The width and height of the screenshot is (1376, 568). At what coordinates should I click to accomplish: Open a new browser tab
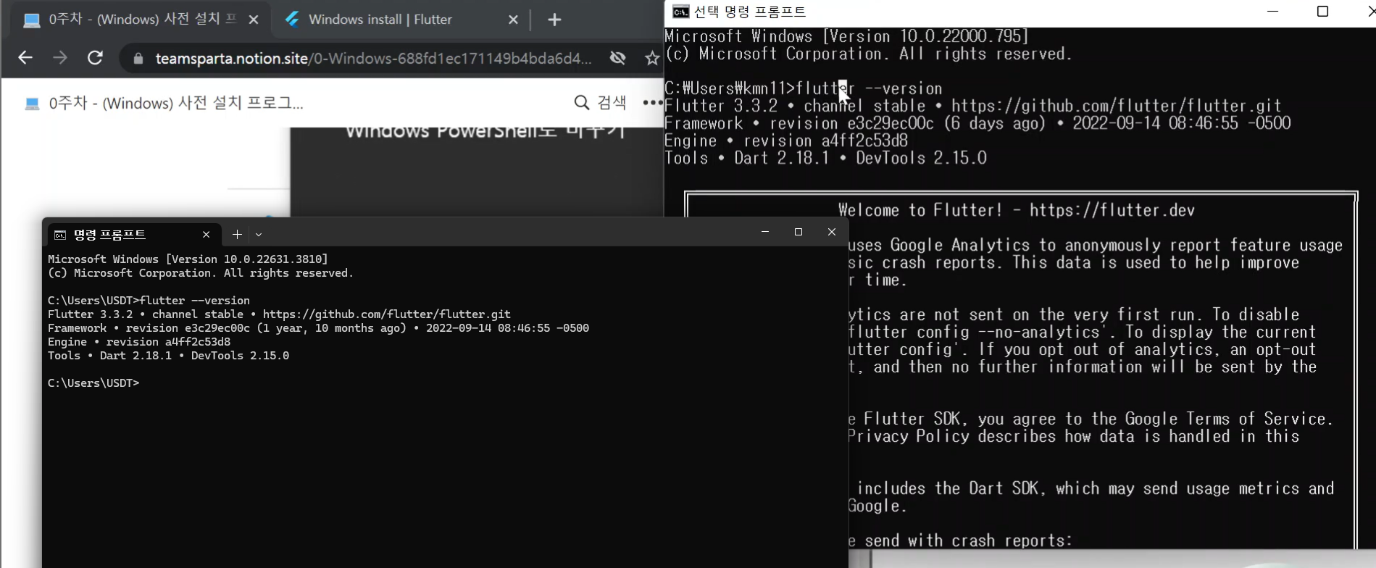[554, 20]
